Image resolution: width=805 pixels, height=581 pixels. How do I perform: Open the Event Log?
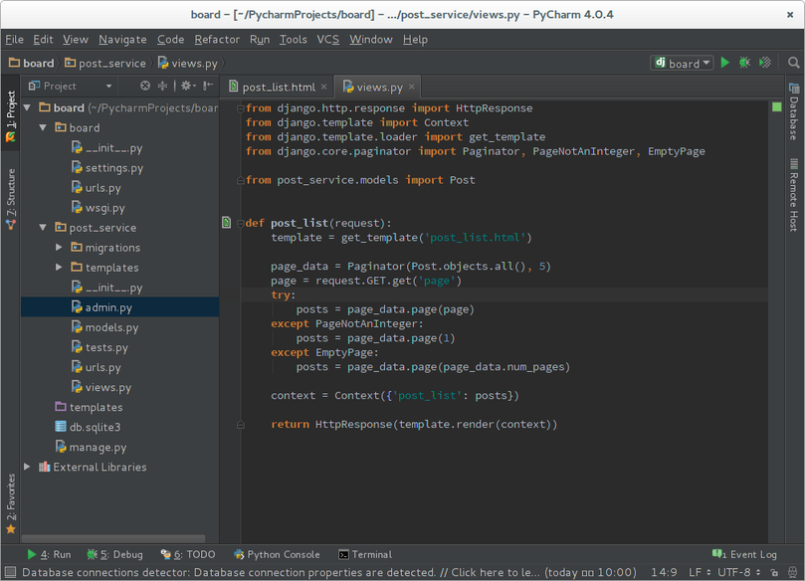click(x=744, y=554)
